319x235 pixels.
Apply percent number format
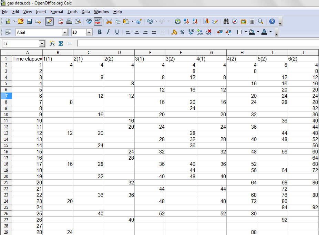pos(182,32)
